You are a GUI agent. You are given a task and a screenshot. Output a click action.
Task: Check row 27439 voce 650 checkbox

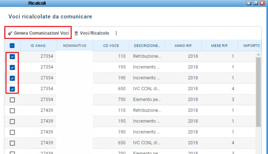tap(12, 143)
